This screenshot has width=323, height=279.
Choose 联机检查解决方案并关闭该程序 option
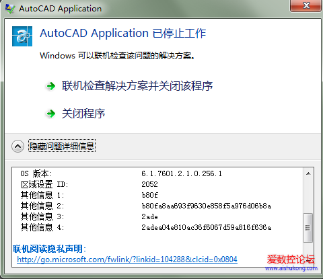click(137, 86)
